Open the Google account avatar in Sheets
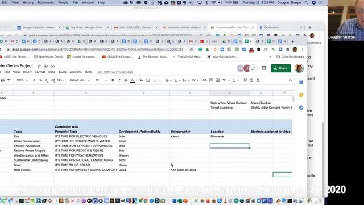This screenshot has height=205, width=364. tap(299, 68)
